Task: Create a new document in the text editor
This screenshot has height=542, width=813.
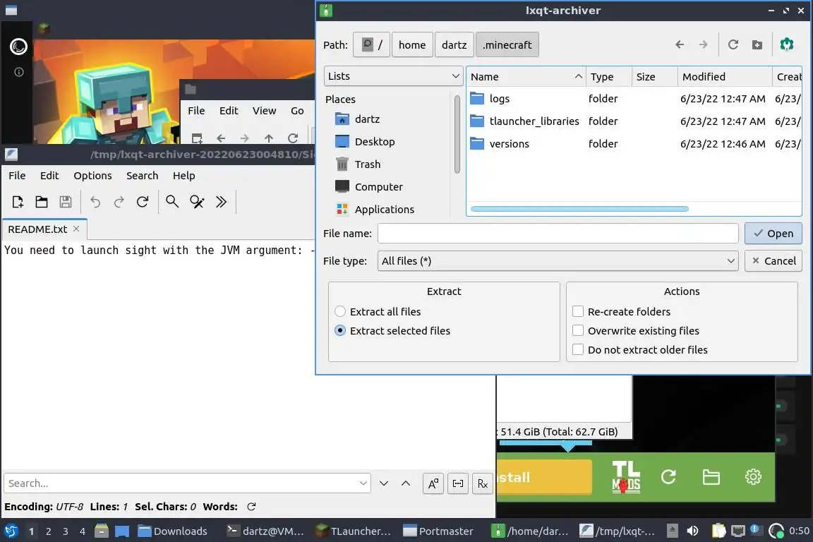Action: (18, 202)
